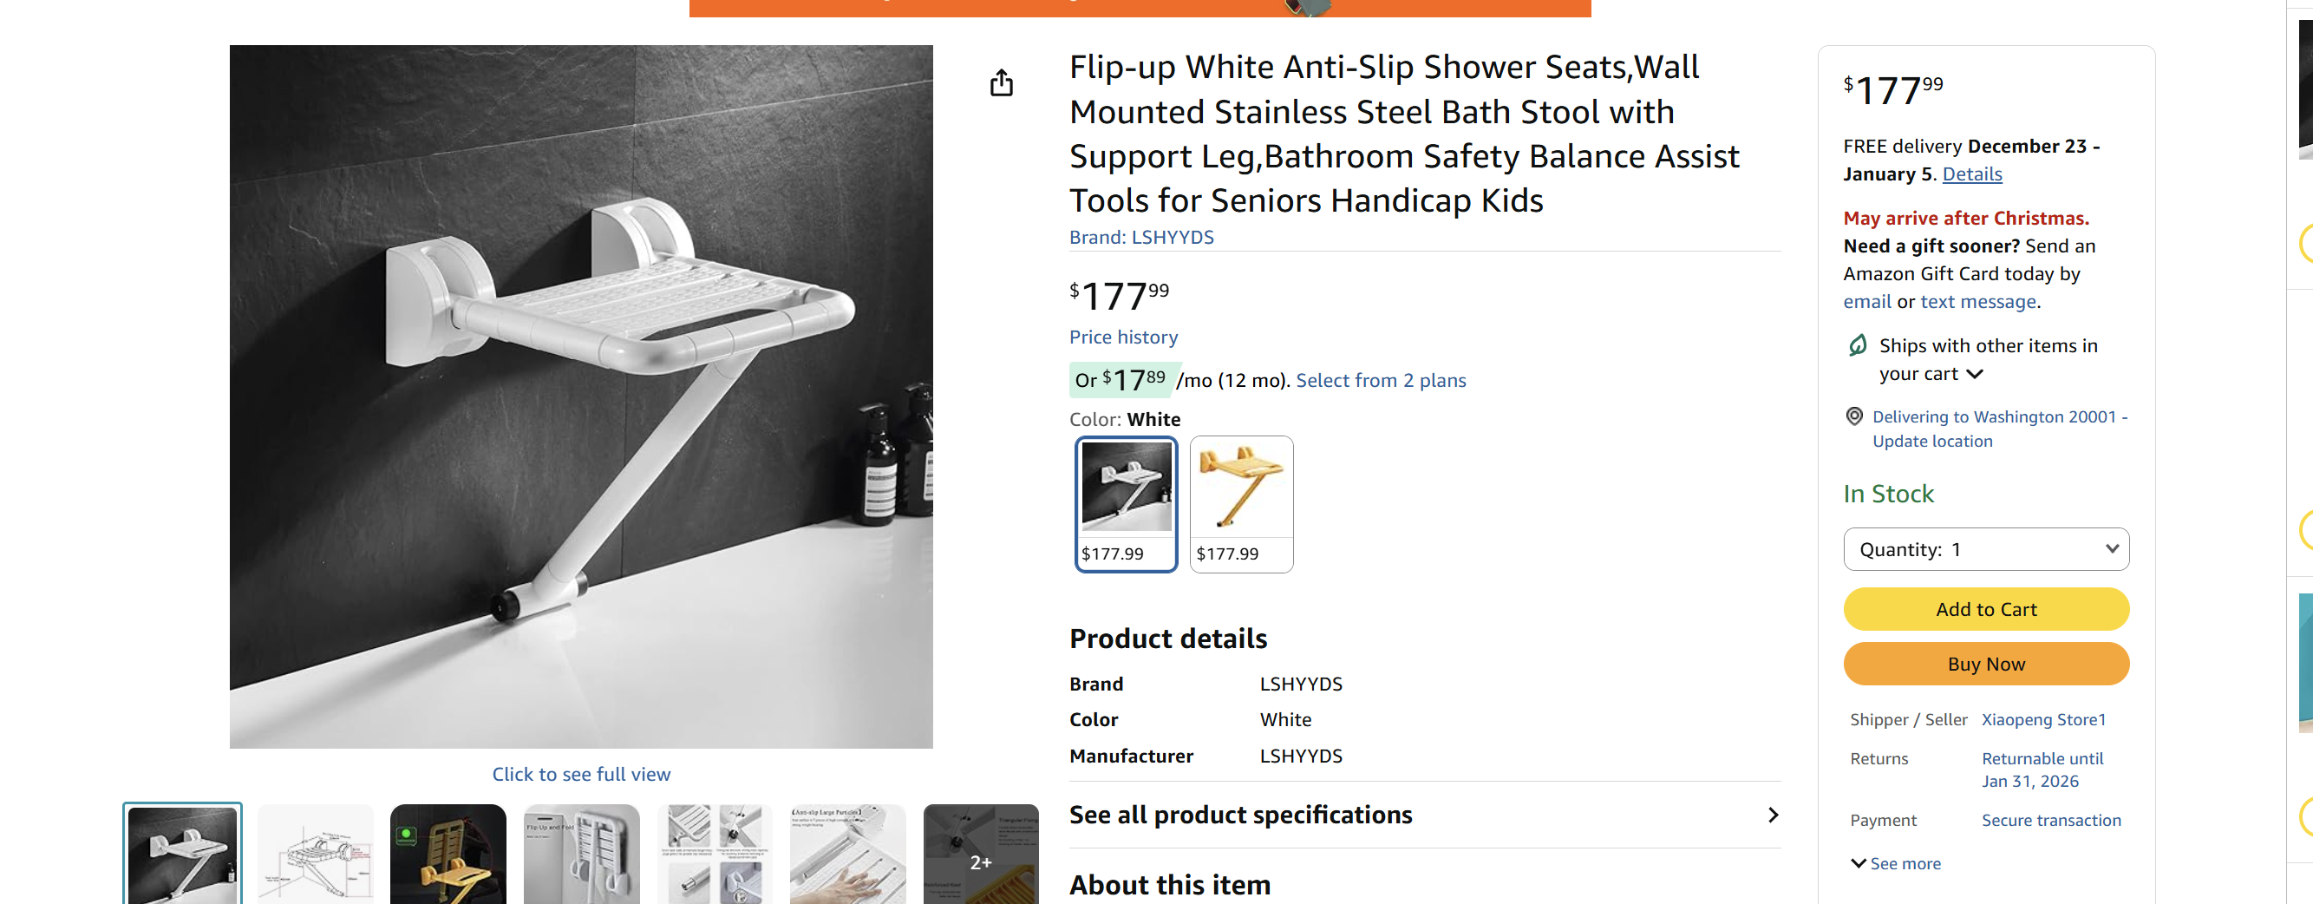Click 'Click to see full view'
2313x904 pixels.
(581, 774)
